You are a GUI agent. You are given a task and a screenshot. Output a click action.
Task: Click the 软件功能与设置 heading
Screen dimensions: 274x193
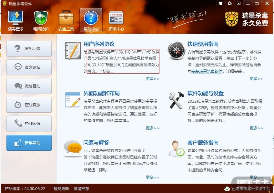(206, 93)
